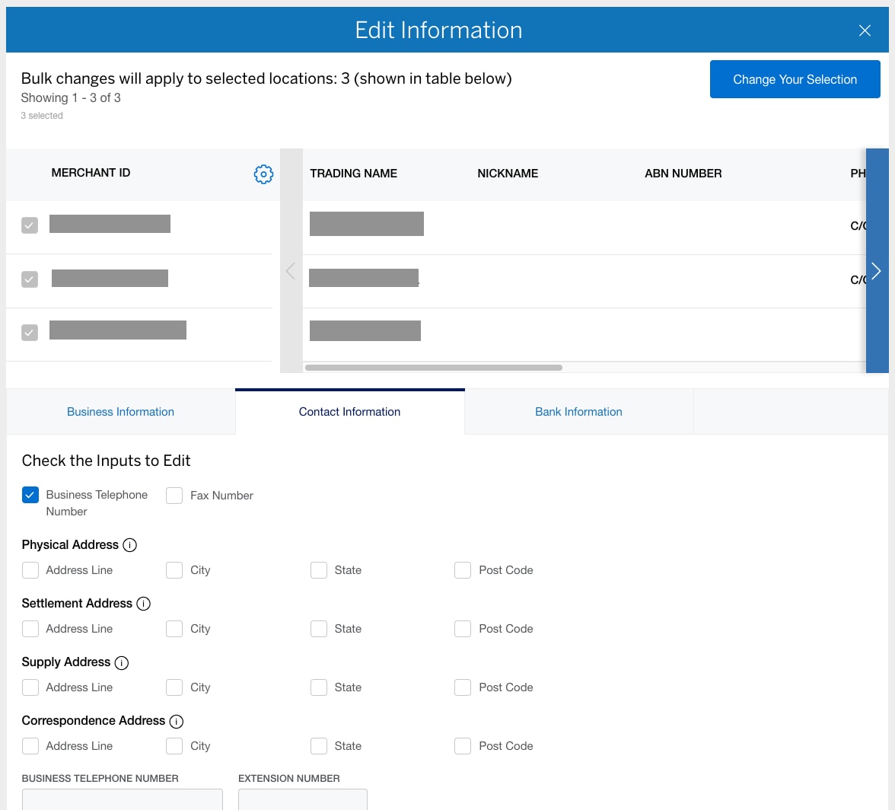Check Settlement Address Post Code checkbox
This screenshot has width=895, height=810.
pyautogui.click(x=463, y=629)
